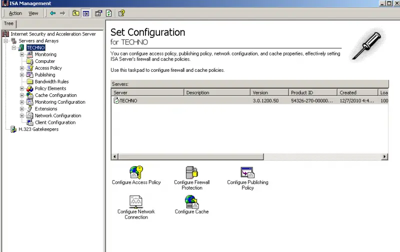The image size is (400, 252).
Task: Sort by the Version column header
Action: pyautogui.click(x=269, y=93)
